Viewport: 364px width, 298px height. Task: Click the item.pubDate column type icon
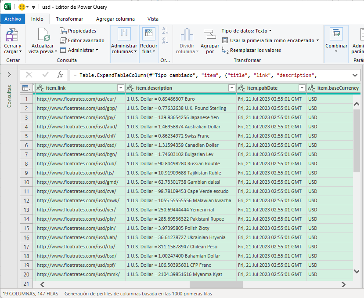(241, 88)
